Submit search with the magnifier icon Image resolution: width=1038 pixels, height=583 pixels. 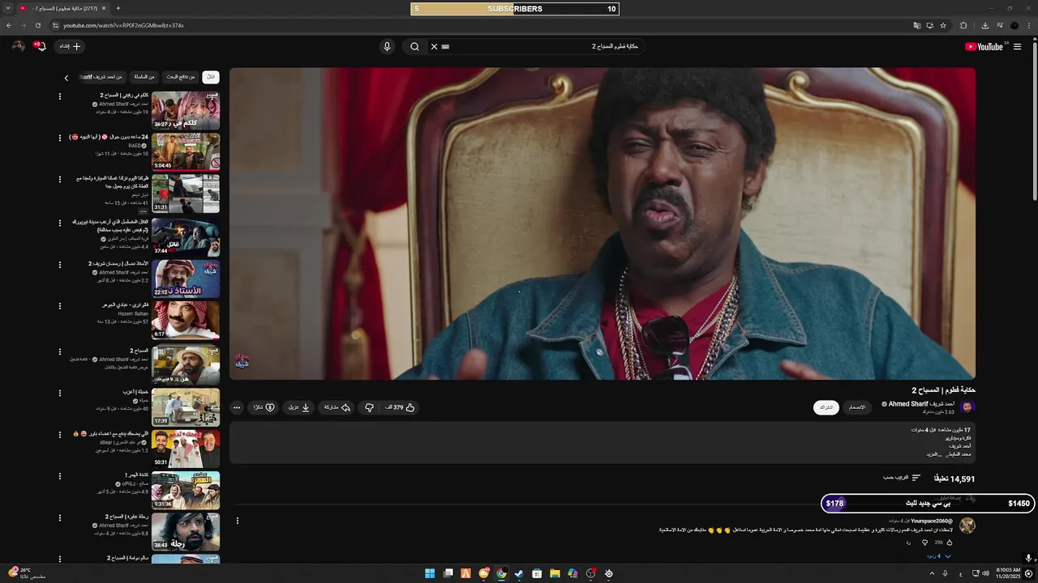click(x=414, y=46)
